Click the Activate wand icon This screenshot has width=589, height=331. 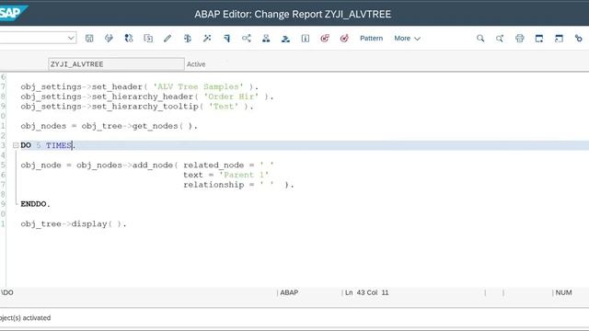coord(207,39)
